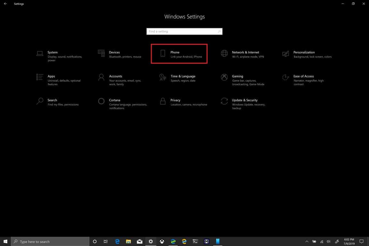Open the Phone settings category
This screenshot has width=369, height=246.
179,54
